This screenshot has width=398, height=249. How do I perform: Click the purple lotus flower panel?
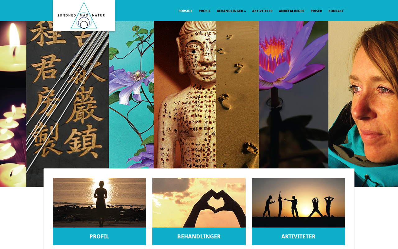[294, 95]
